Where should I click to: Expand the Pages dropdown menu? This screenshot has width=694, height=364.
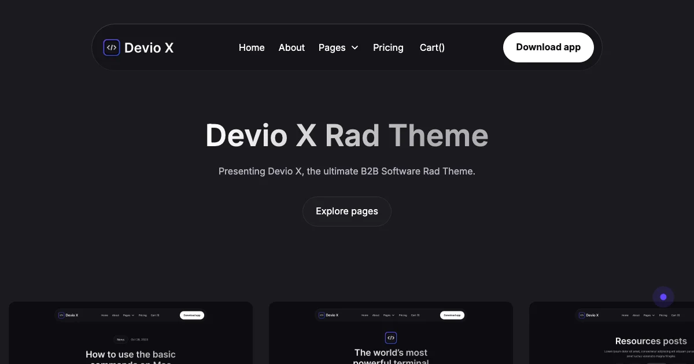coord(338,47)
